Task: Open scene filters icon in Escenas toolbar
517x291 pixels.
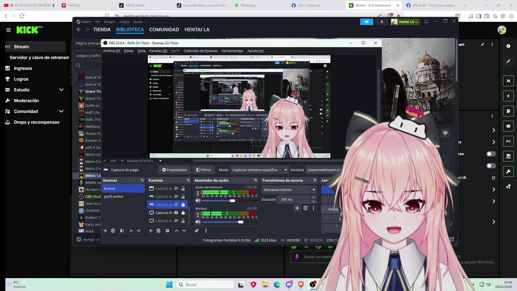Action: [x=122, y=231]
